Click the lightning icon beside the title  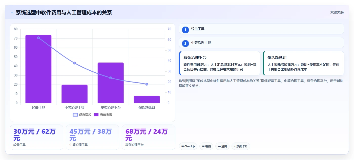12,13
